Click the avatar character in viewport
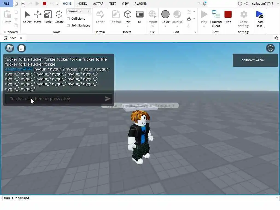Viewport: 280px width, 210px height. click(x=140, y=137)
